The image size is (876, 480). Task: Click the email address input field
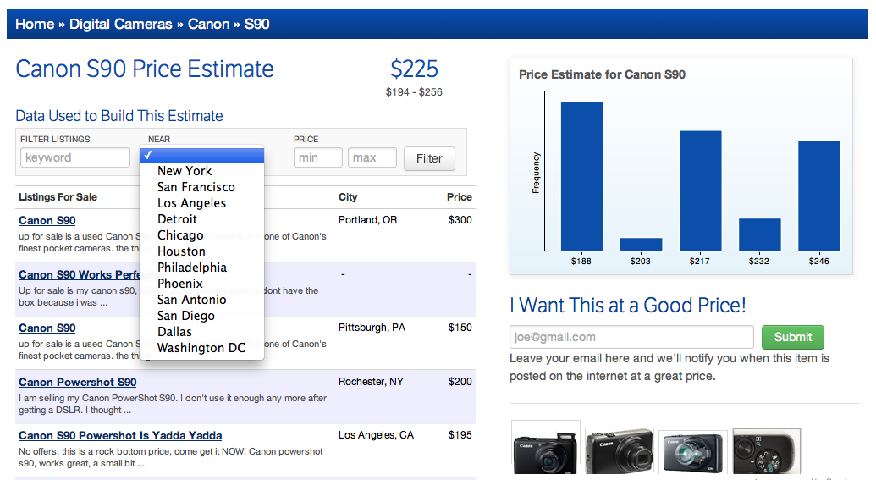tap(631, 337)
